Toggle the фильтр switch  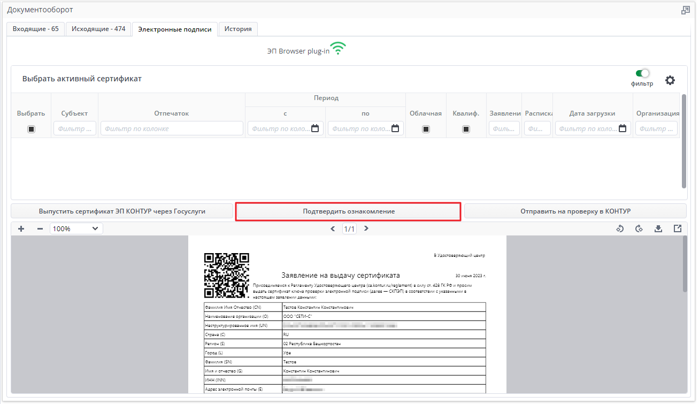coord(642,73)
